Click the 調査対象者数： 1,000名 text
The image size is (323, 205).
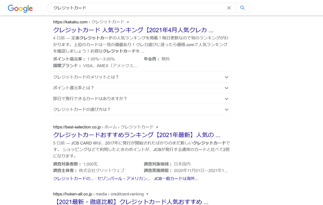point(75,164)
